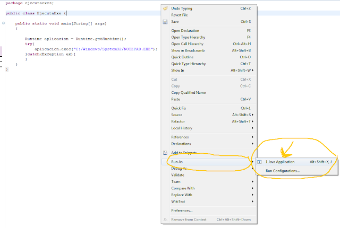Viewport: 340px width, 228px height.
Task: Click the Remove from Context icon
Action: pos(165,220)
